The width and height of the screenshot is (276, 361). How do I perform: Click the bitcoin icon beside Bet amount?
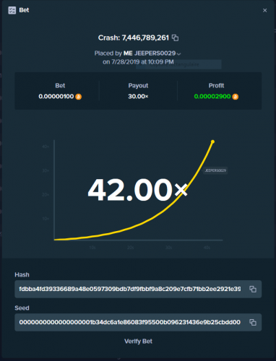[78, 97]
